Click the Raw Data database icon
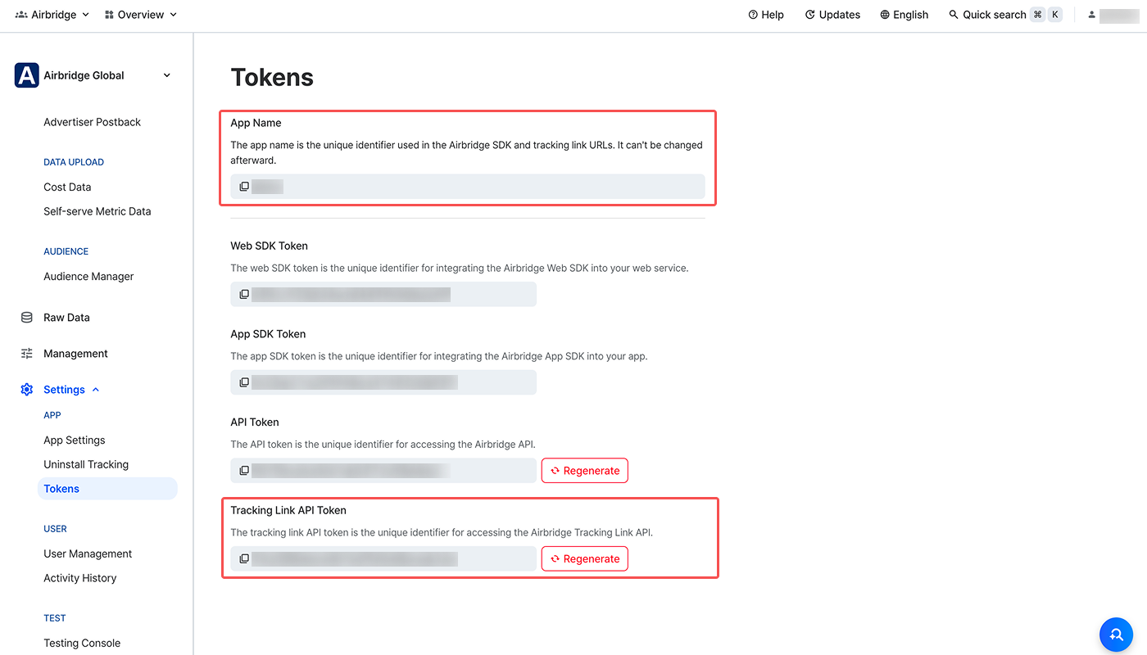This screenshot has width=1147, height=655. [x=27, y=318]
